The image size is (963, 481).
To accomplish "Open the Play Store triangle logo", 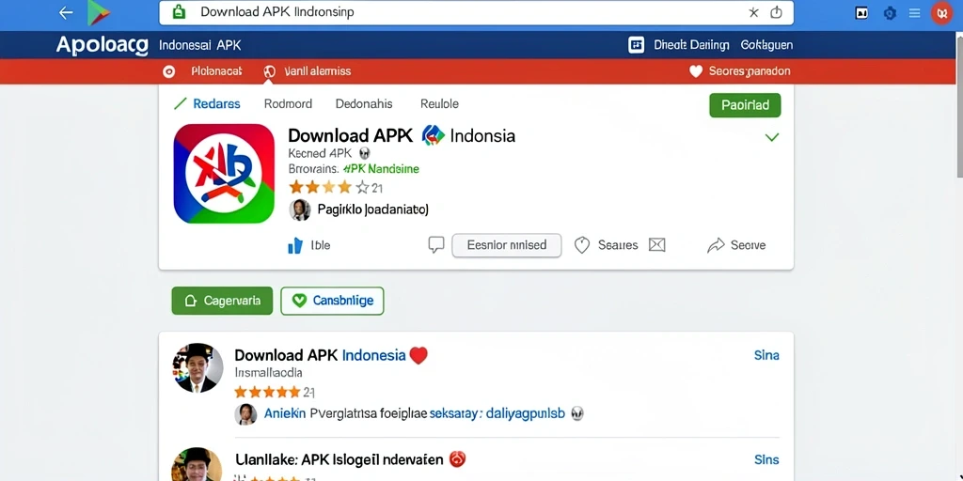I will point(98,13).
